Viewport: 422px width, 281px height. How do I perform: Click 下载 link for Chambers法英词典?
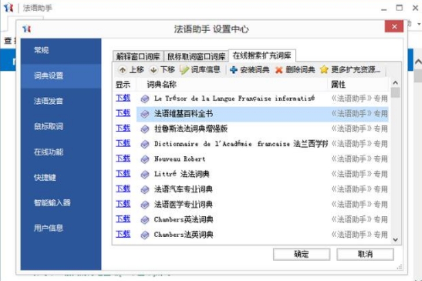[123, 234]
